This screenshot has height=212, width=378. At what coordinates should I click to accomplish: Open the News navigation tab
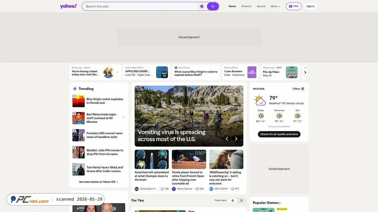pos(232,6)
